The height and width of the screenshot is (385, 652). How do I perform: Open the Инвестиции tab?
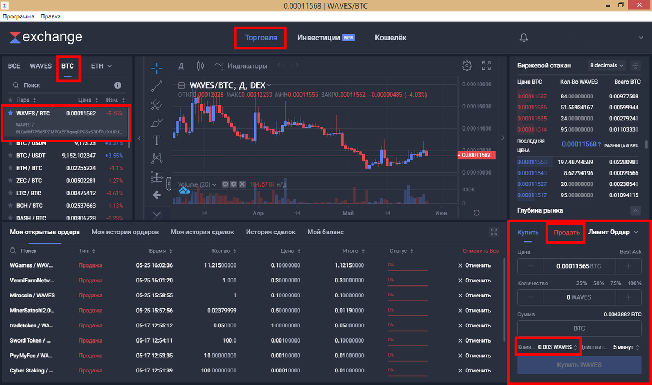point(325,38)
